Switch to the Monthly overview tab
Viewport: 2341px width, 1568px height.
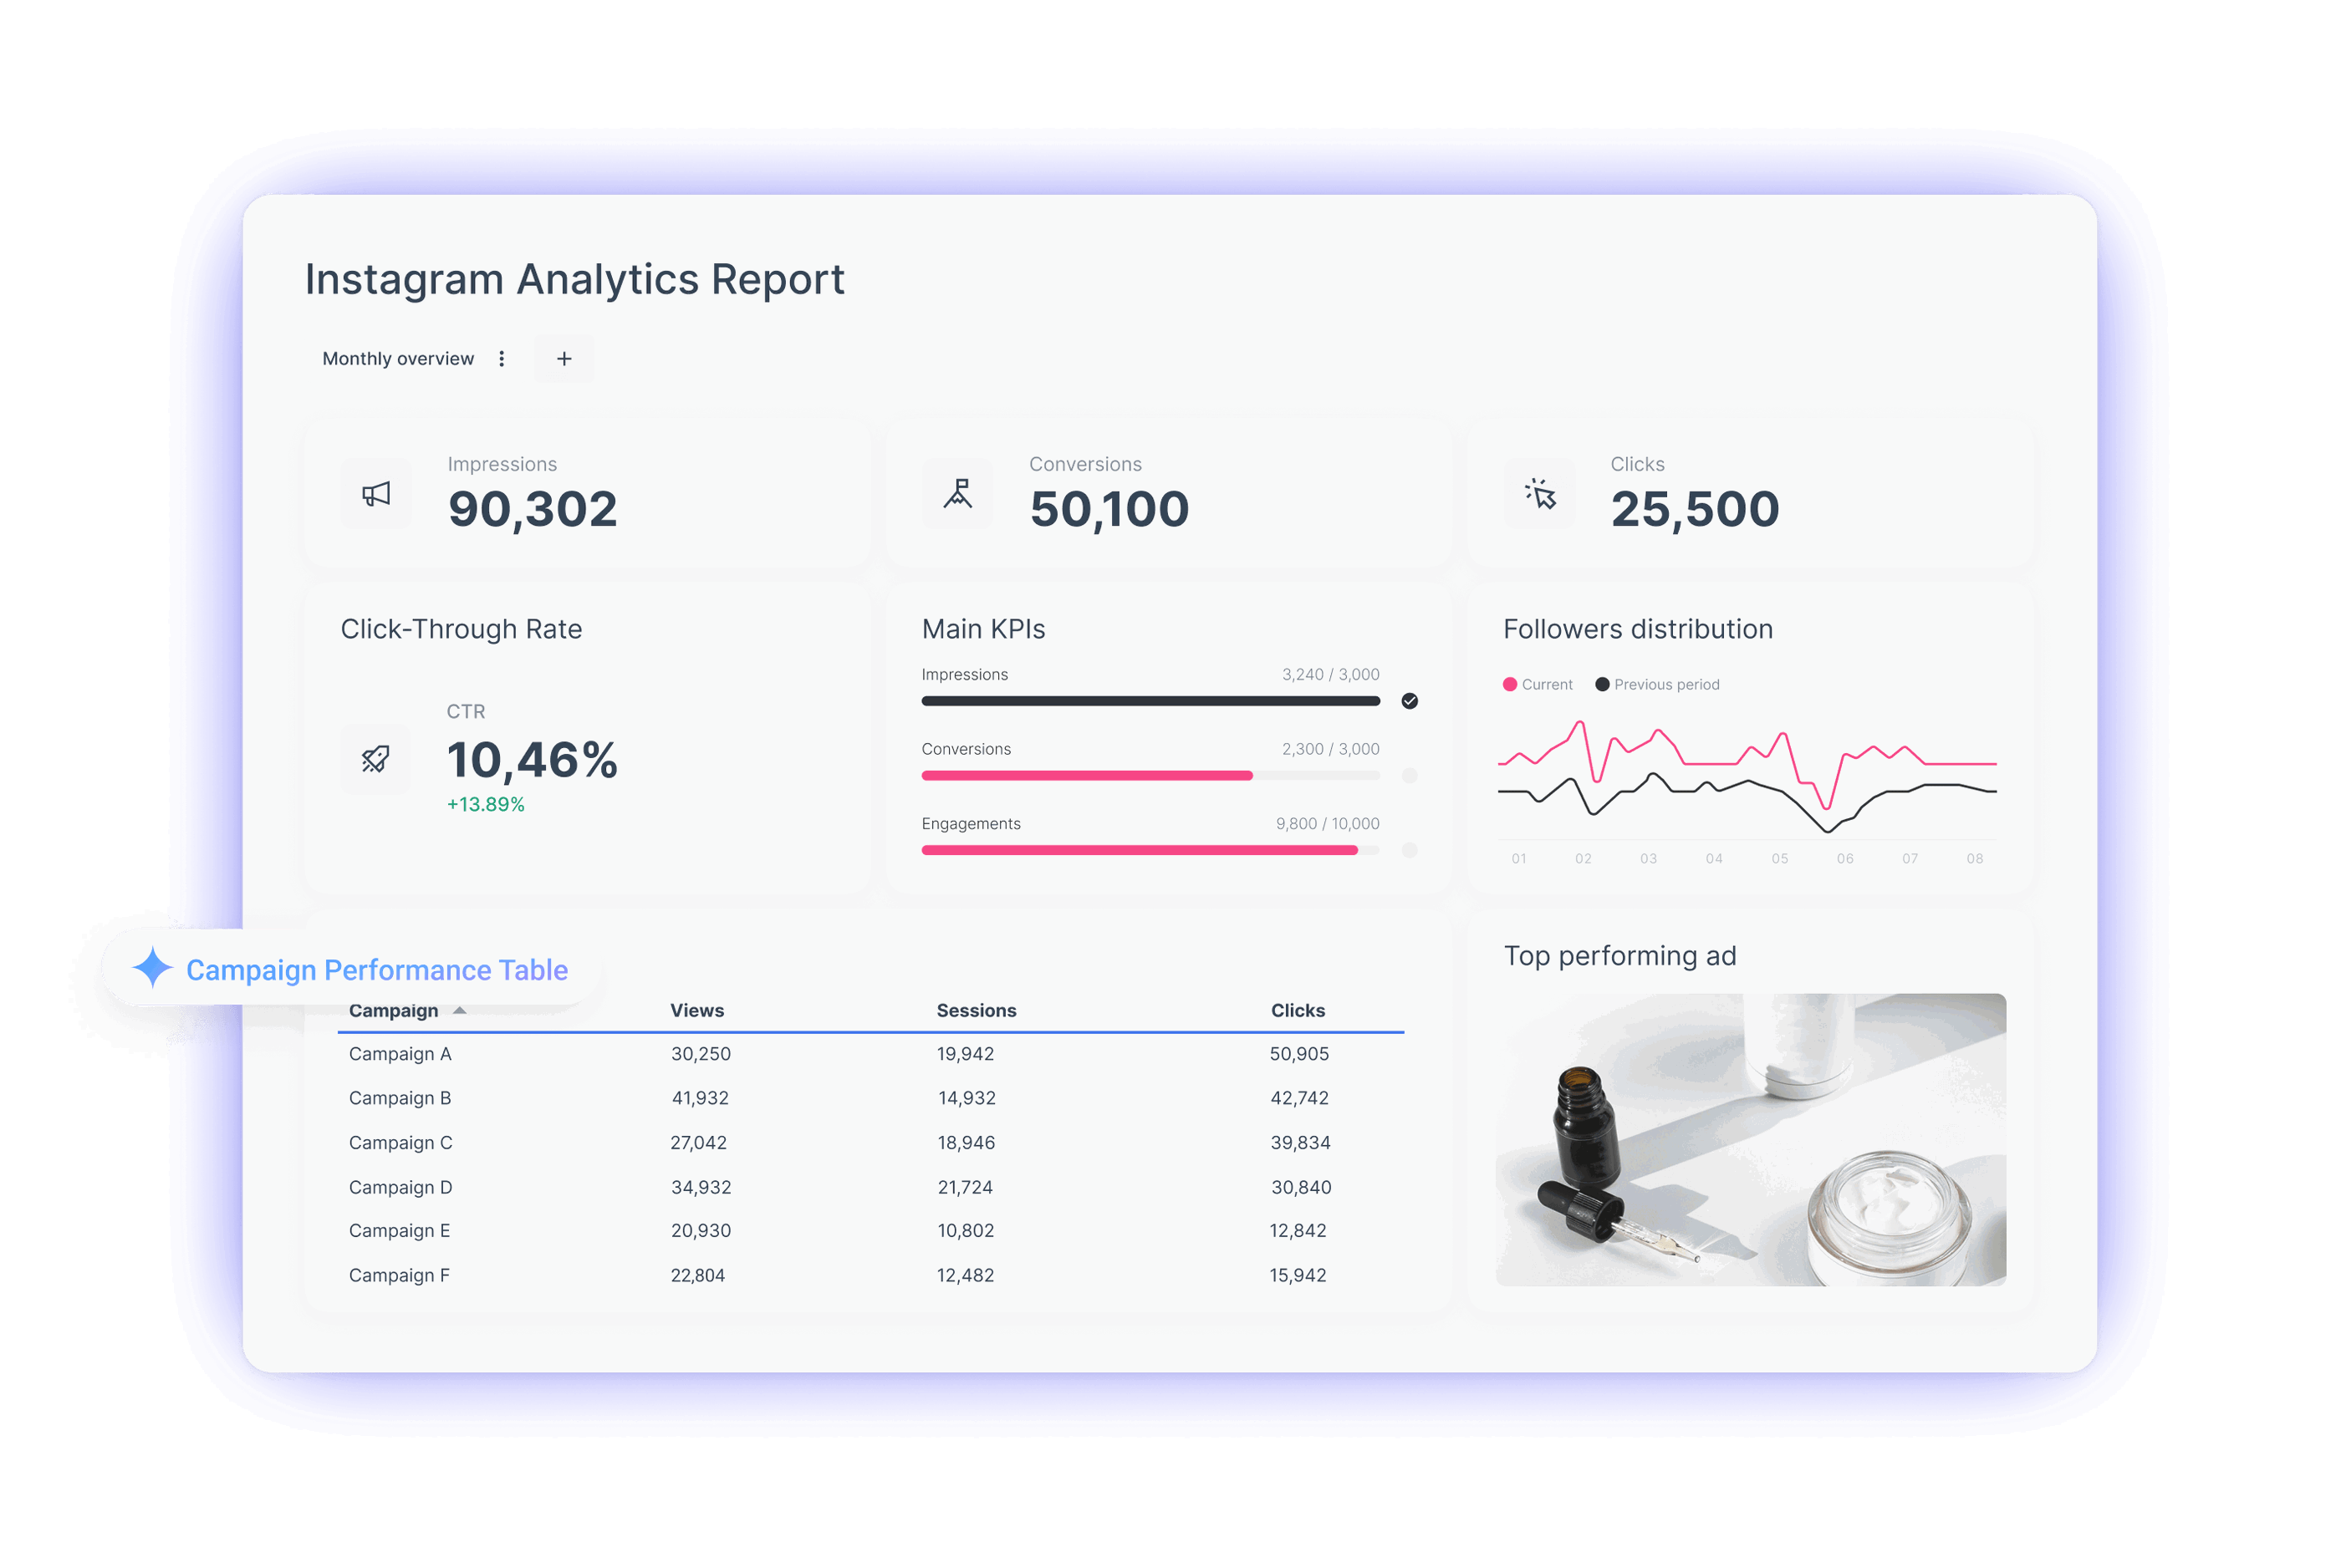click(397, 358)
